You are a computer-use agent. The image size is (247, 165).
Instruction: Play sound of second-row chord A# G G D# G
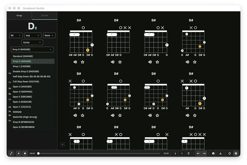click(75, 115)
